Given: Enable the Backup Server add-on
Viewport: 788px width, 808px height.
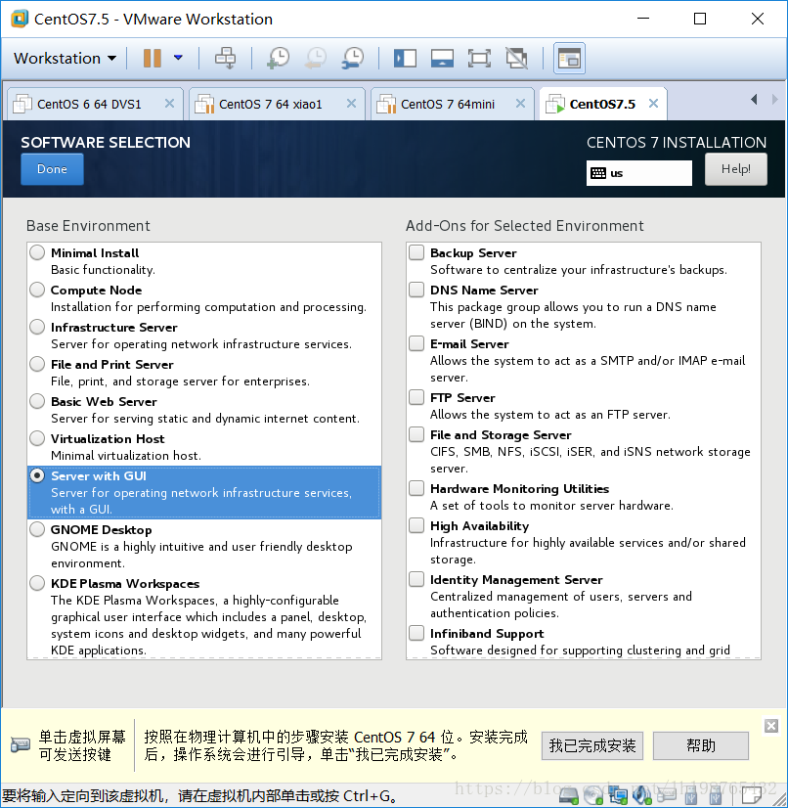Looking at the screenshot, I should coord(416,252).
